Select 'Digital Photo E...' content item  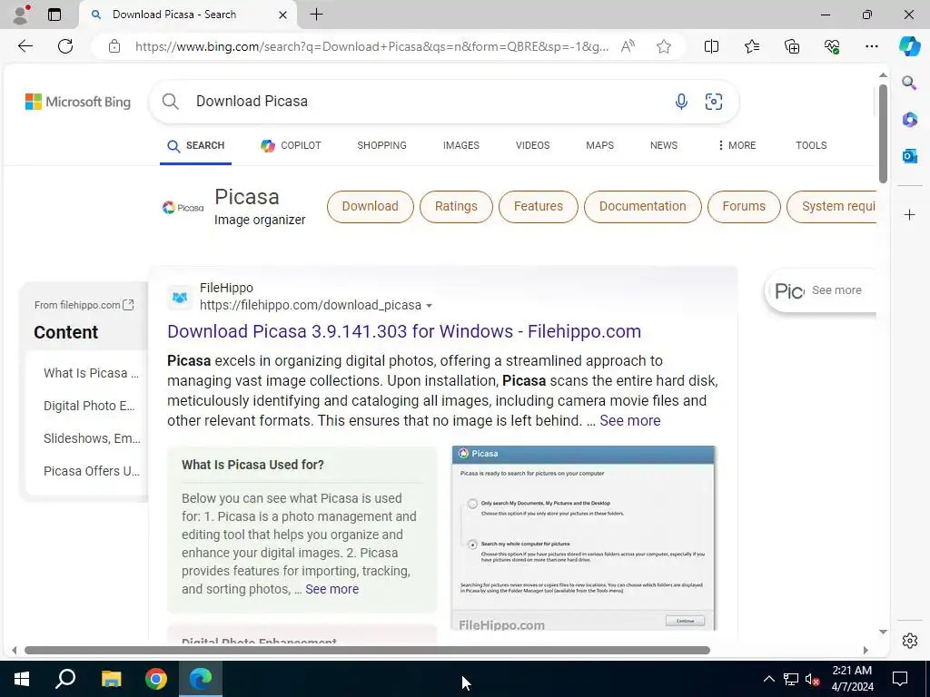89,406
